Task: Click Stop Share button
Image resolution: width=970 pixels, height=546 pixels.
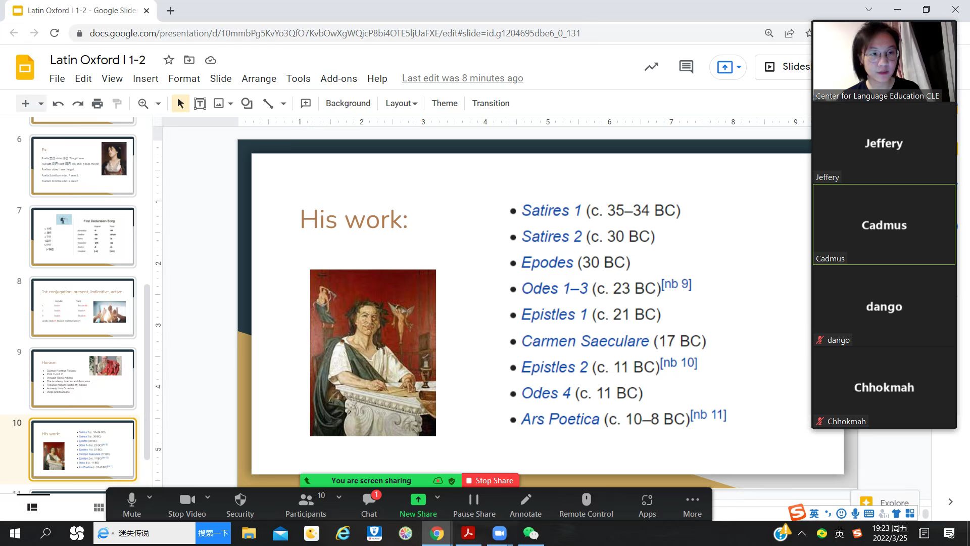Action: click(490, 481)
